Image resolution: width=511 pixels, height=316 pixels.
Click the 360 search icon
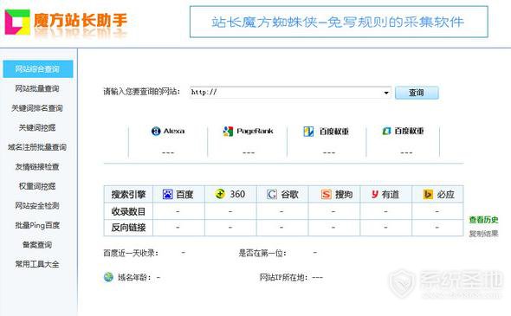[220, 194]
